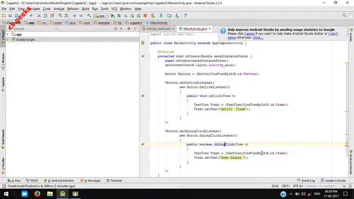Screen dimensions: 354x199
Task: Navigate Back with the blue arrow icon
Action: point(75,15)
